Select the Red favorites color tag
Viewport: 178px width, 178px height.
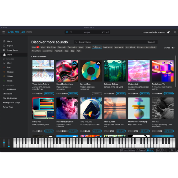point(9,67)
